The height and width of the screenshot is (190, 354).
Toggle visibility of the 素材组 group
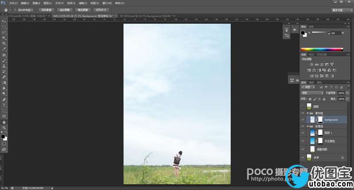coord(303,113)
